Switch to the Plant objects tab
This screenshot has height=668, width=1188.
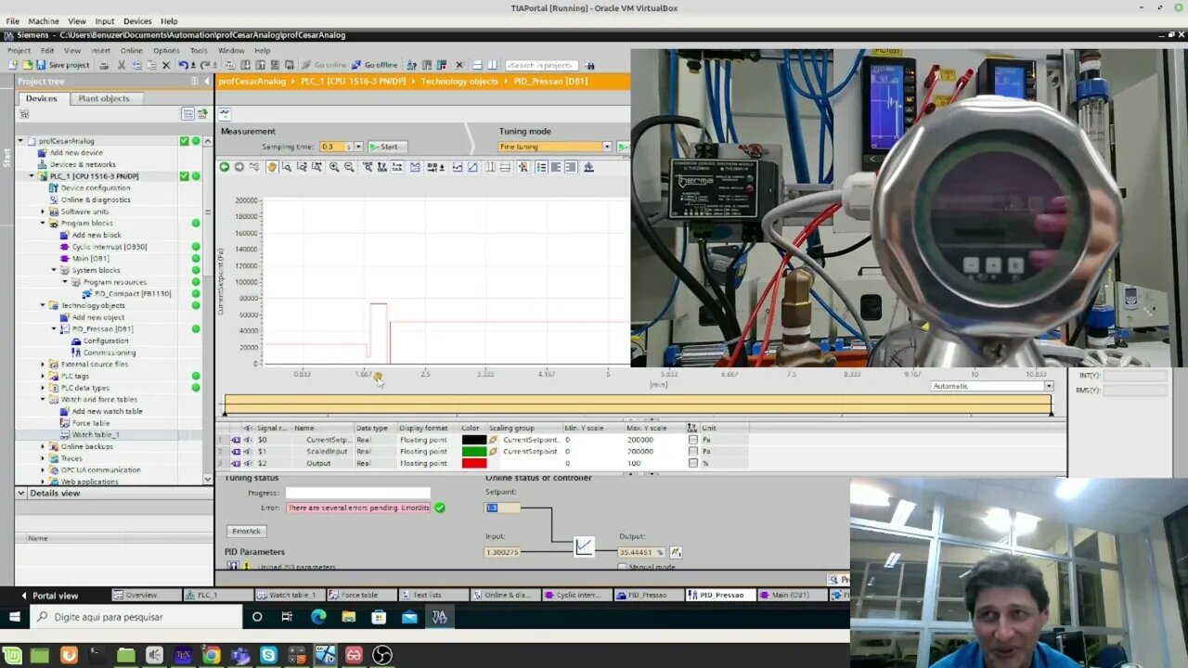pyautogui.click(x=104, y=98)
